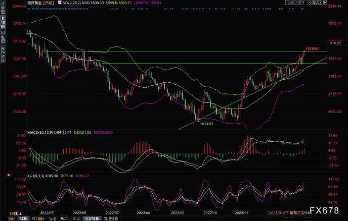The height and width of the screenshot is (221, 348).
Task: Open the BOLL indicator settings icon
Action: (59, 3)
